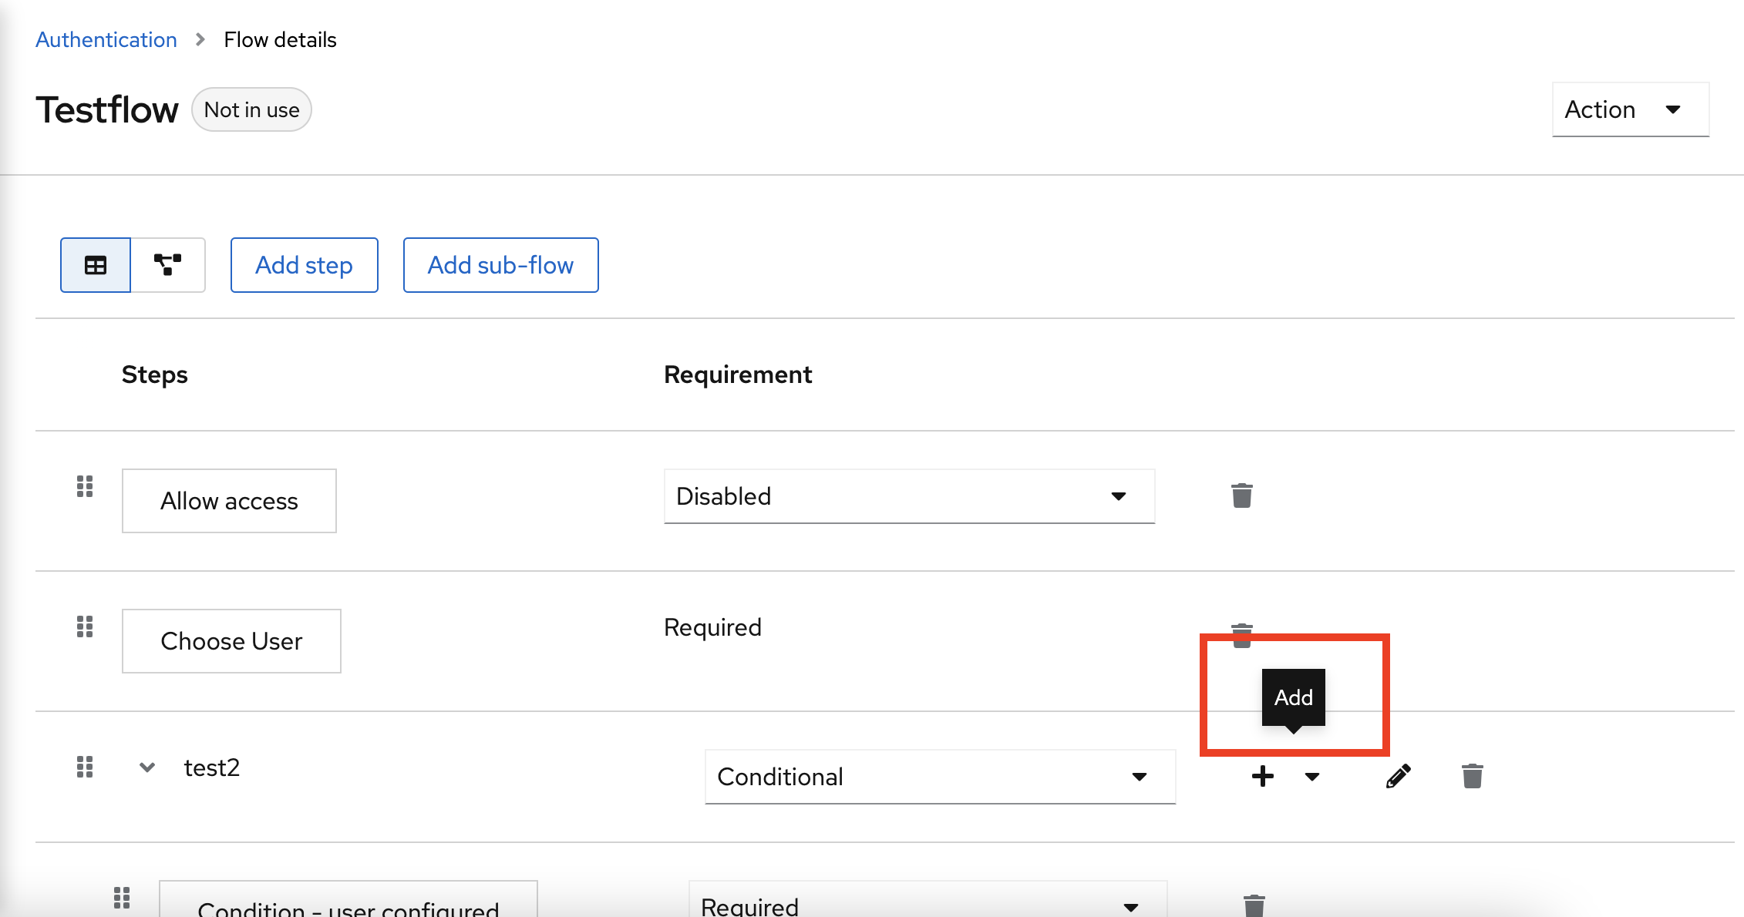Delete the Allow access step via trash icon
The image size is (1744, 917).
click(x=1241, y=495)
